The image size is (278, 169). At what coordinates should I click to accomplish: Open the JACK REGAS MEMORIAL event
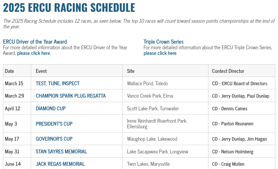60,164
